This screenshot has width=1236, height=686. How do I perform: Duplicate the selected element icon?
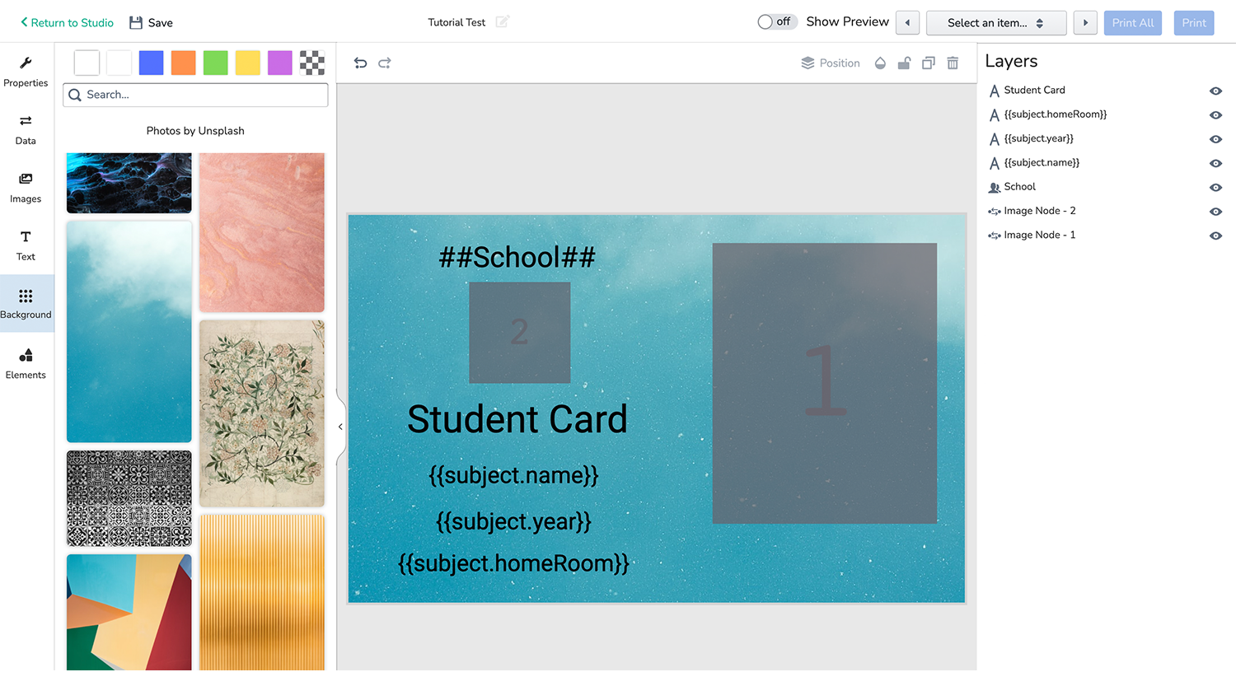pyautogui.click(x=929, y=63)
